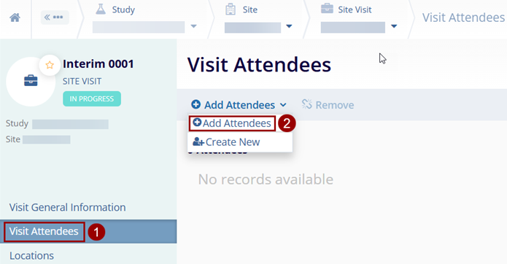Screen dimensions: 507x264
Task: Go to the home icon
Action: tap(15, 18)
